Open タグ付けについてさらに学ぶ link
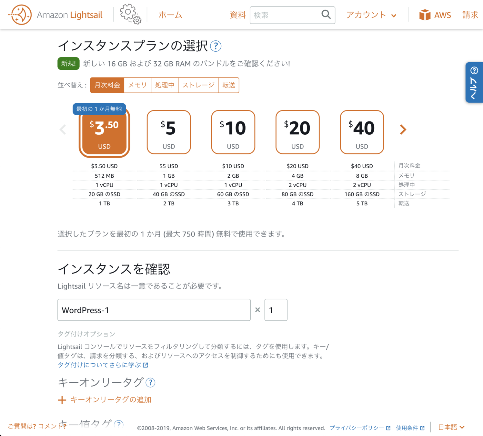This screenshot has height=436, width=483. coord(103,365)
